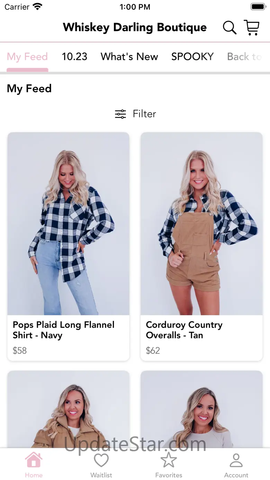The height and width of the screenshot is (480, 270).
Task: Switch to the 10.23 tab
Action: pyautogui.click(x=74, y=57)
